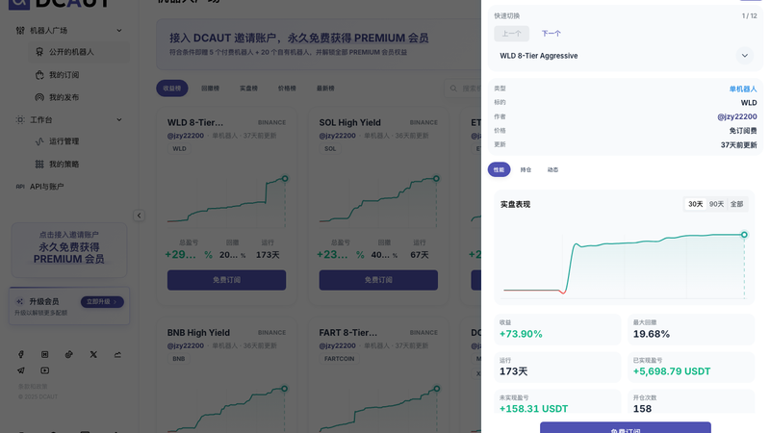Click the icon next to 我的订阅

point(39,75)
